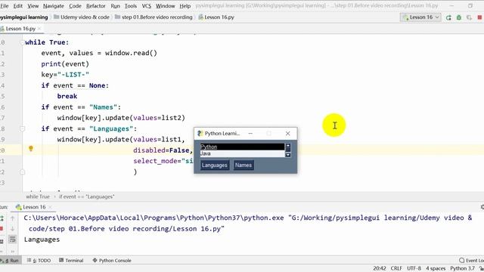
Task: Click 'while True' in editor breadcrumb bar
Action: pos(38,196)
